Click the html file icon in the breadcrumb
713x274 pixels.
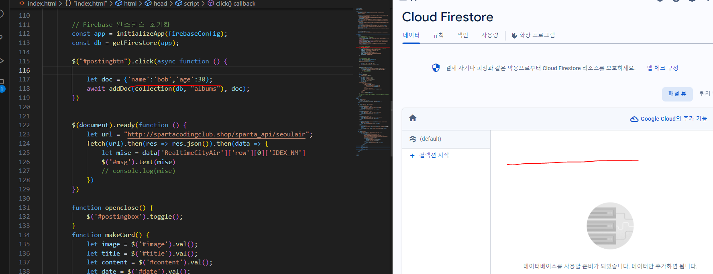point(22,4)
